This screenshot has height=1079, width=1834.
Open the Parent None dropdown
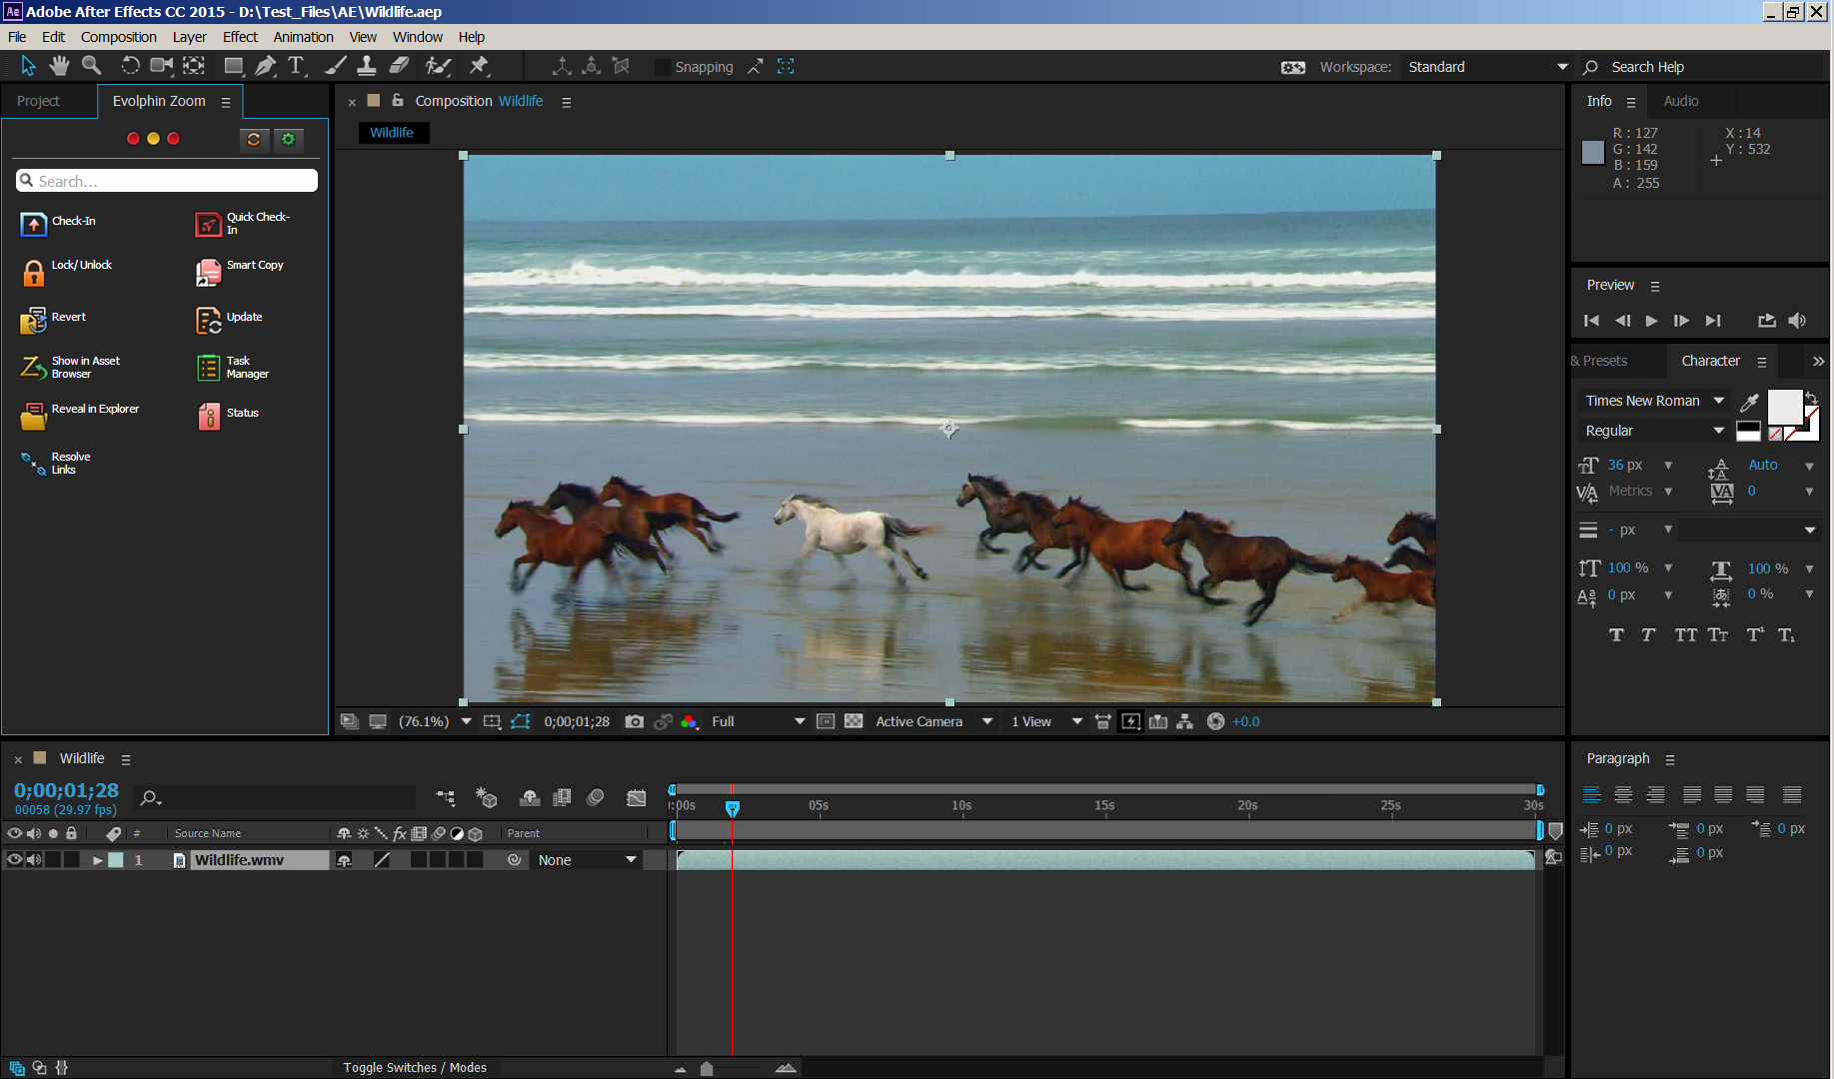(587, 860)
